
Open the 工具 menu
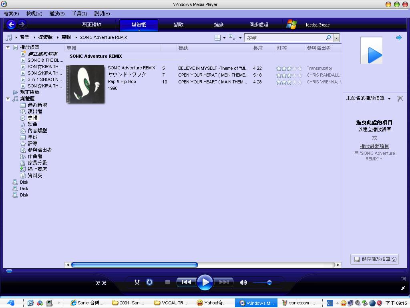click(x=79, y=14)
